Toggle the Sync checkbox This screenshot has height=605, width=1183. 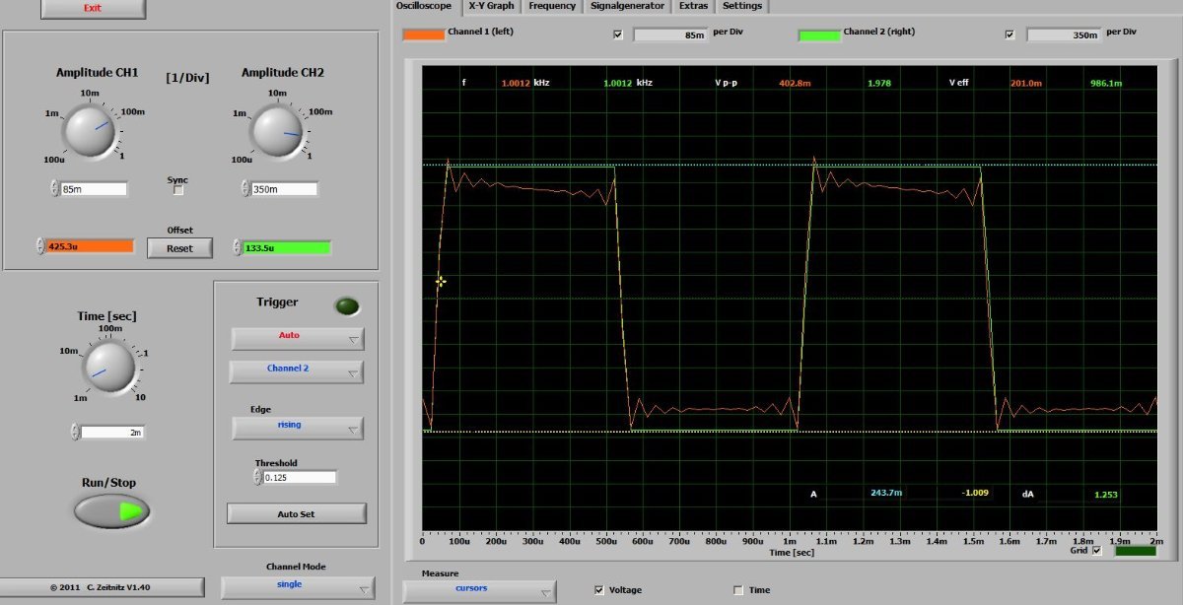[178, 191]
